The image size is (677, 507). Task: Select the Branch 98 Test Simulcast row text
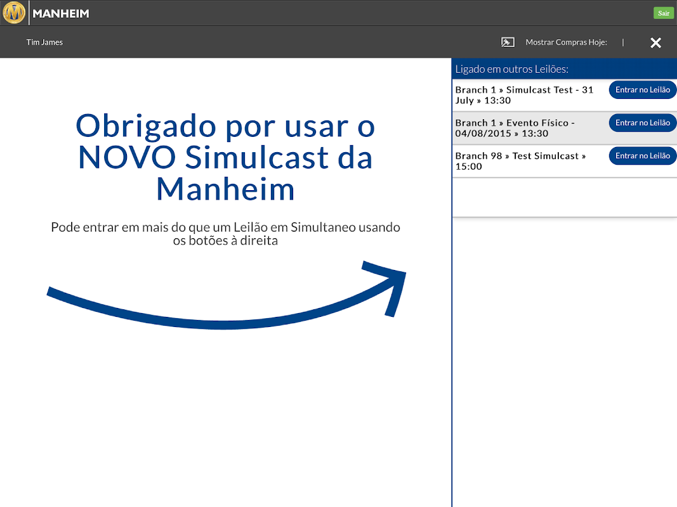click(520, 161)
